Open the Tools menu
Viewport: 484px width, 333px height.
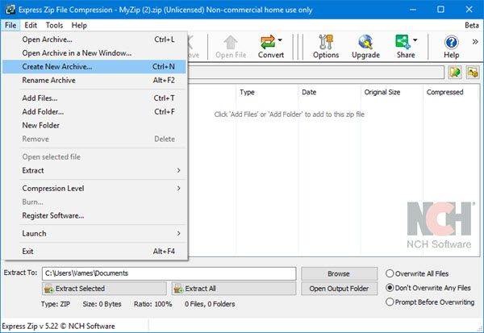pyautogui.click(x=54, y=25)
